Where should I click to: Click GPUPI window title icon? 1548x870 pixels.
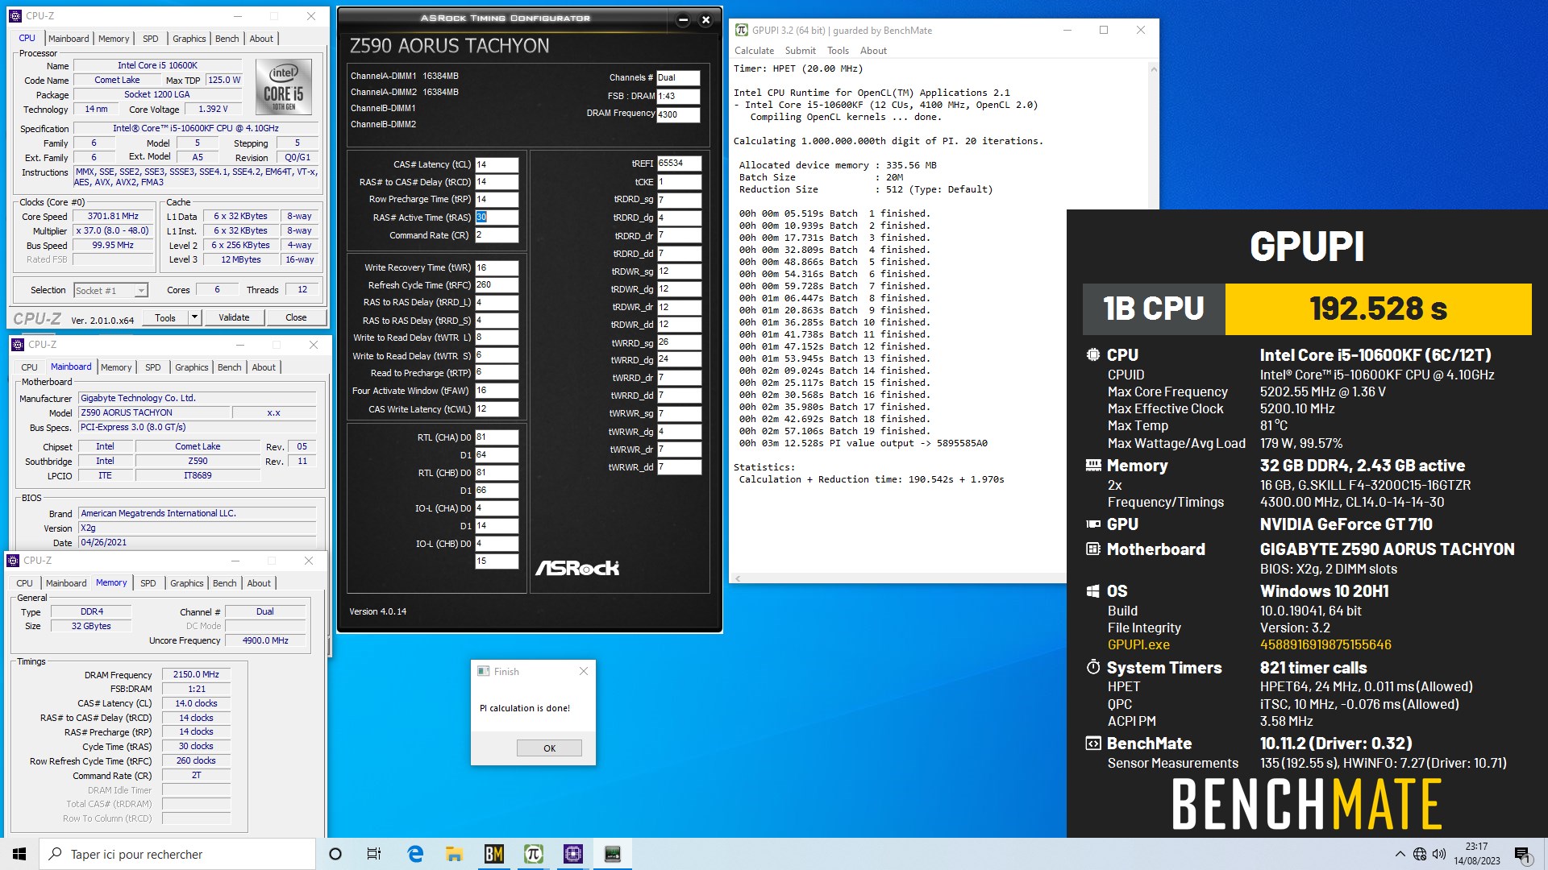742,30
